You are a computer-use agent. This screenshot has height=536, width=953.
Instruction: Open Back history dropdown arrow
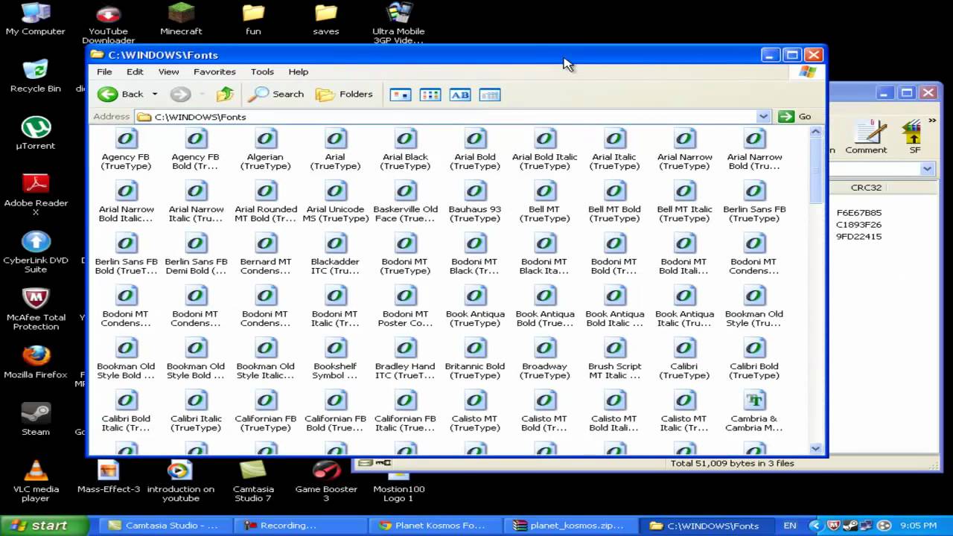click(x=155, y=94)
